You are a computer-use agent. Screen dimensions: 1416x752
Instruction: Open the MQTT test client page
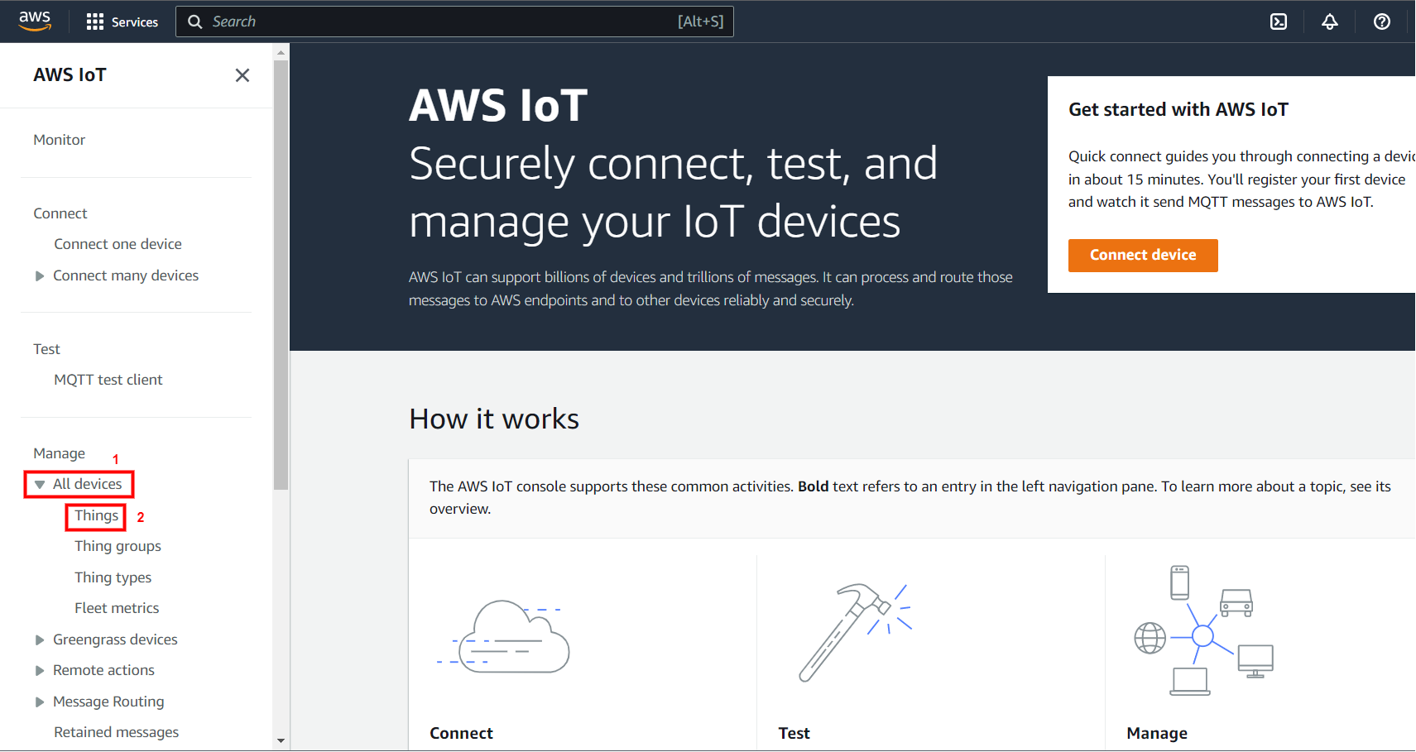(108, 379)
